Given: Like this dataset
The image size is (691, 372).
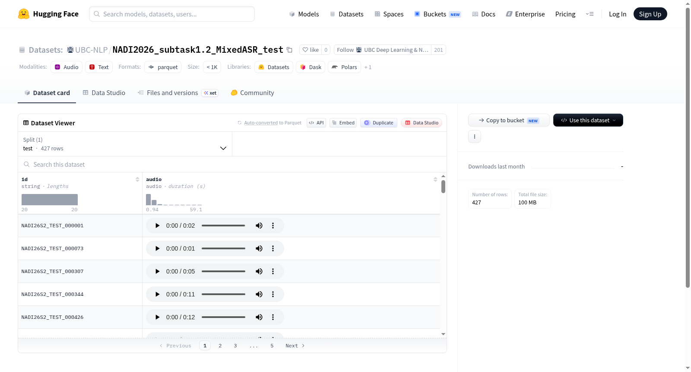Looking at the screenshot, I should 311,50.
